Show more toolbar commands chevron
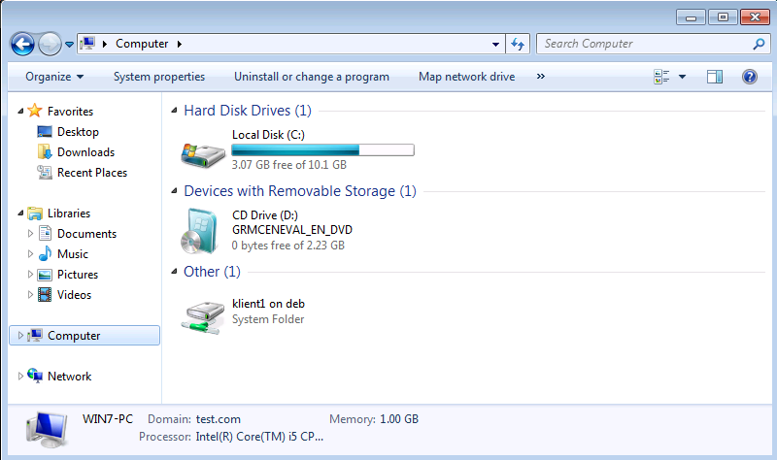777x460 pixels. pyautogui.click(x=540, y=77)
